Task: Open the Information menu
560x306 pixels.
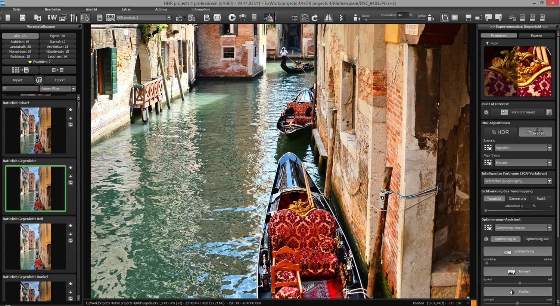Action: point(200,9)
